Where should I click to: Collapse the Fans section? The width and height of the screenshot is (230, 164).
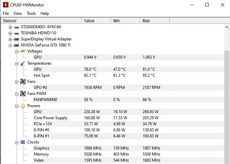click(x=17, y=82)
